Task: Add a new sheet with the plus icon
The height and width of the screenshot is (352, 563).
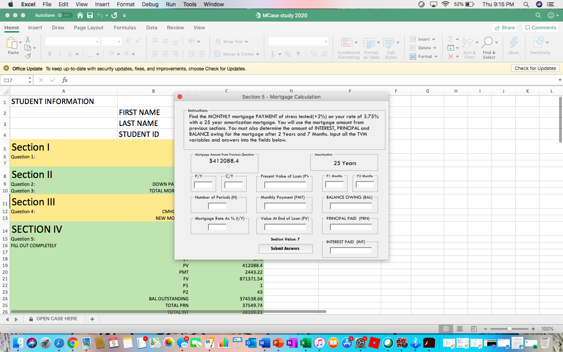Action: [92, 319]
